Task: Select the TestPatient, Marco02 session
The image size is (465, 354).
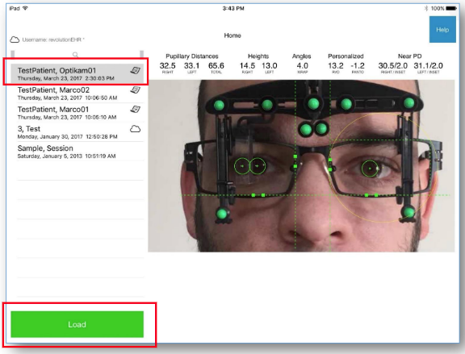Action: pos(77,94)
